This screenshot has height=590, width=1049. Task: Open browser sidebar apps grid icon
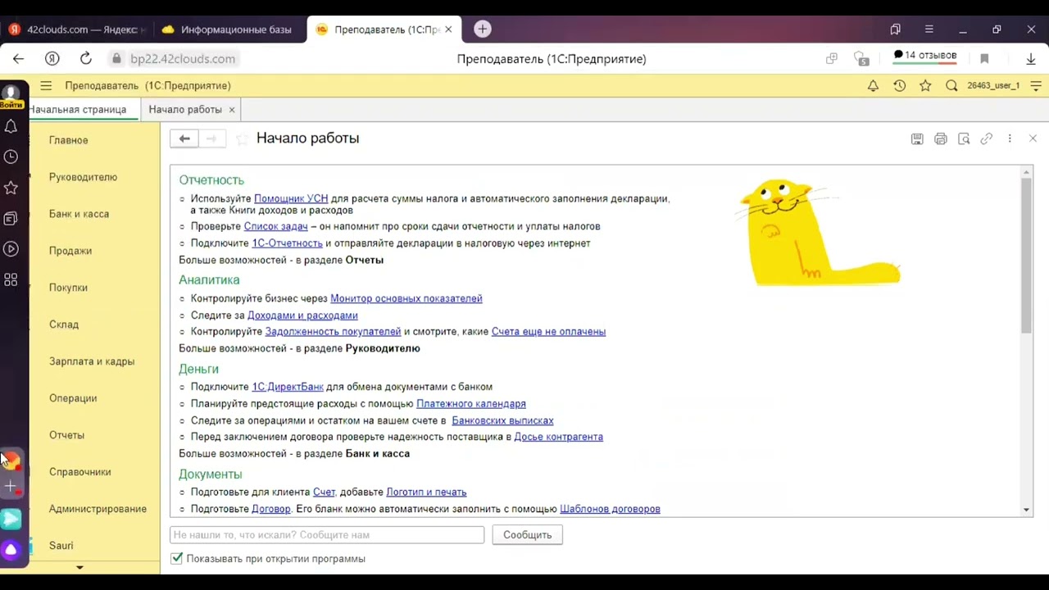coord(11,280)
